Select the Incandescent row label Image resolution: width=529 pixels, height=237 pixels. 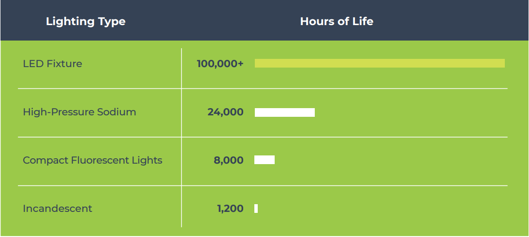click(57, 209)
